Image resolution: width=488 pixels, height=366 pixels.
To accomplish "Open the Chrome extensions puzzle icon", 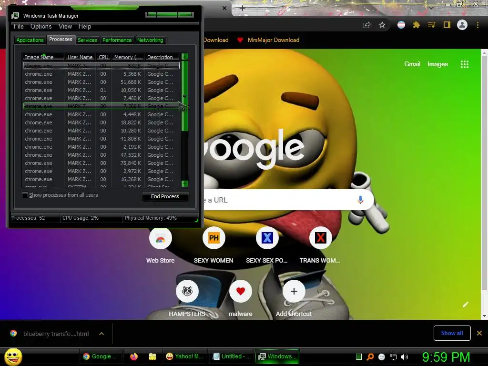I will (x=417, y=25).
